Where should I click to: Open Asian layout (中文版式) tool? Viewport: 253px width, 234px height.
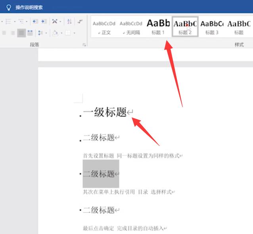(55, 21)
